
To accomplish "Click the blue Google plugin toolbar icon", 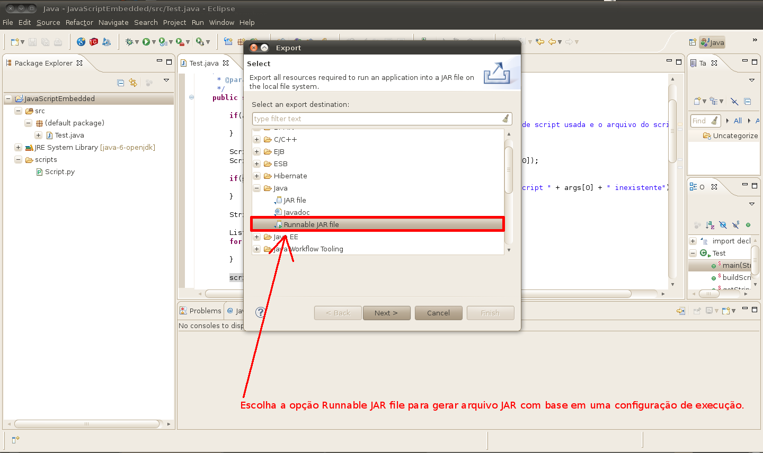I will (81, 42).
